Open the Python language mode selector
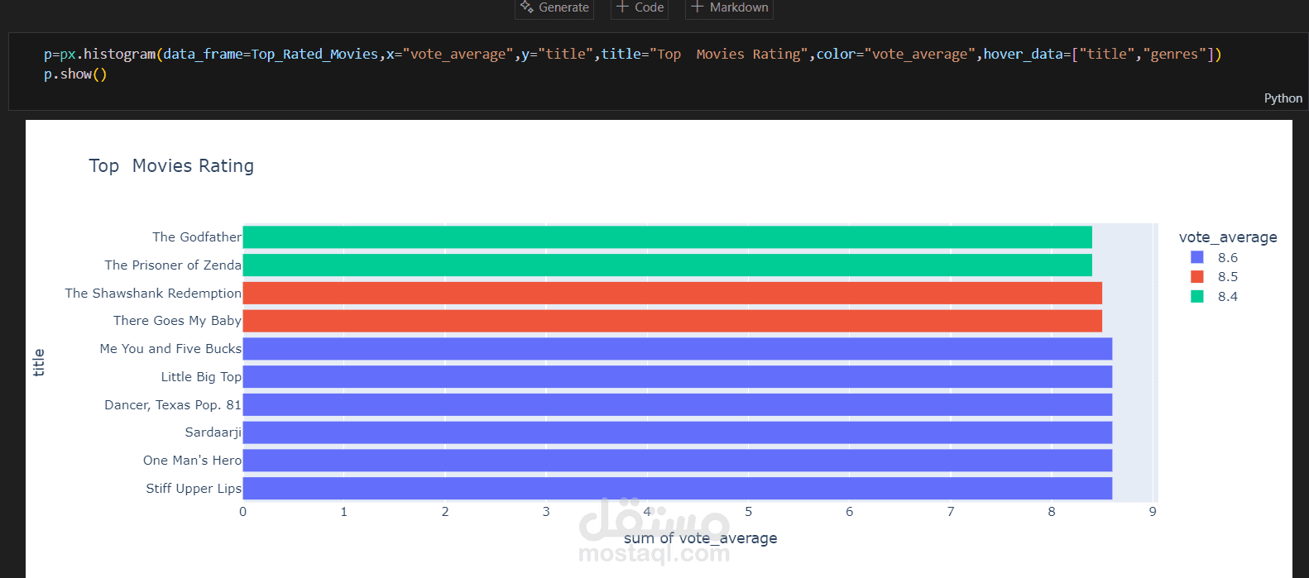Image resolution: width=1309 pixels, height=578 pixels. coord(1283,98)
